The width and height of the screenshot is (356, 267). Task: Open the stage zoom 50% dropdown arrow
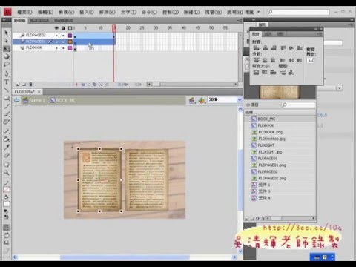(x=240, y=99)
